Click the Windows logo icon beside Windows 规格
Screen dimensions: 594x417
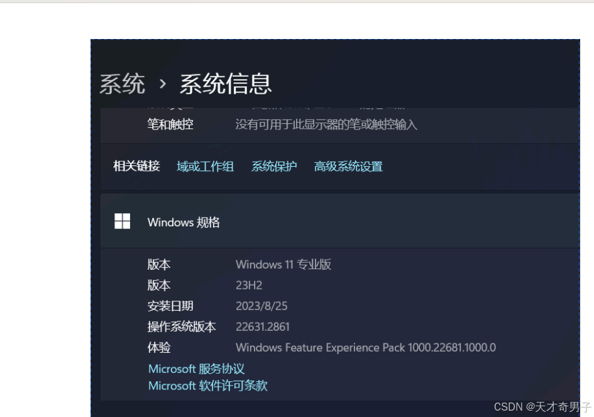click(x=123, y=221)
